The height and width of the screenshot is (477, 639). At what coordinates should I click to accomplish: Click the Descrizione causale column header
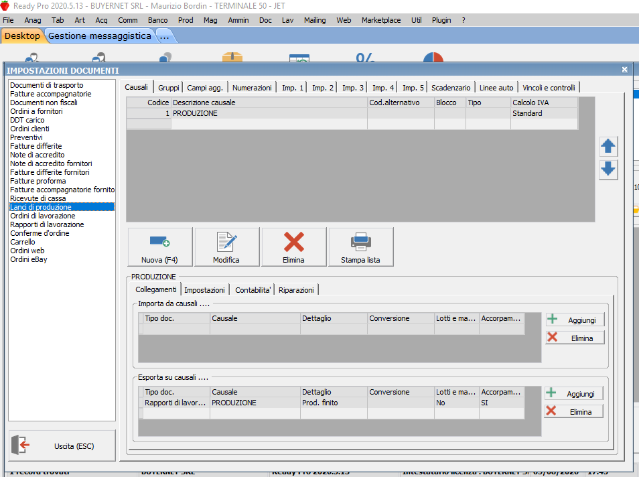click(x=269, y=103)
